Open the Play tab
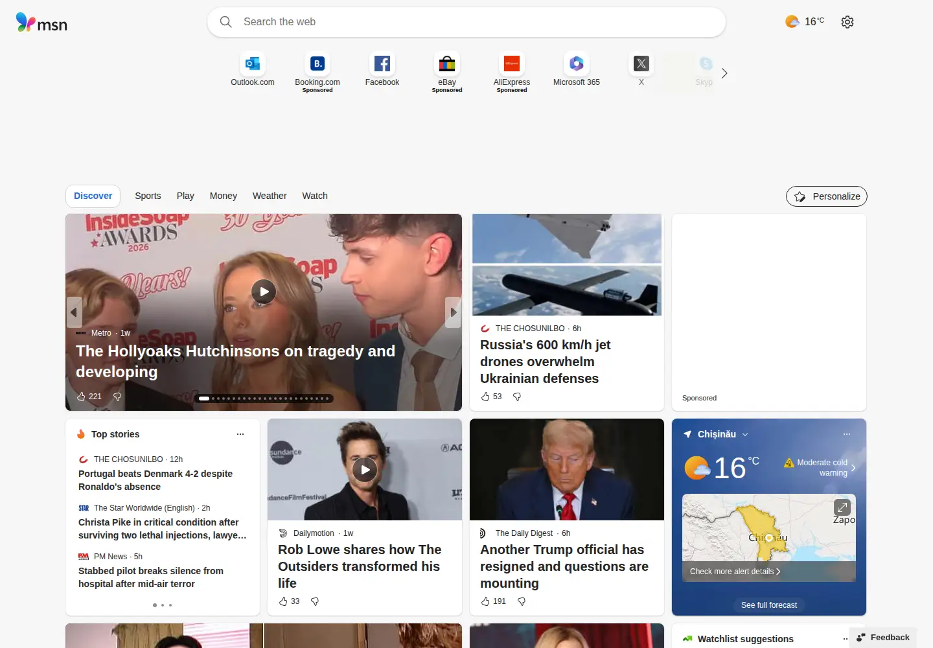The width and height of the screenshot is (933, 648). click(x=185, y=196)
